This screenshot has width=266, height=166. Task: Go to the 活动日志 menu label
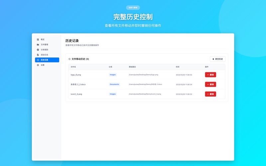[x=45, y=55]
